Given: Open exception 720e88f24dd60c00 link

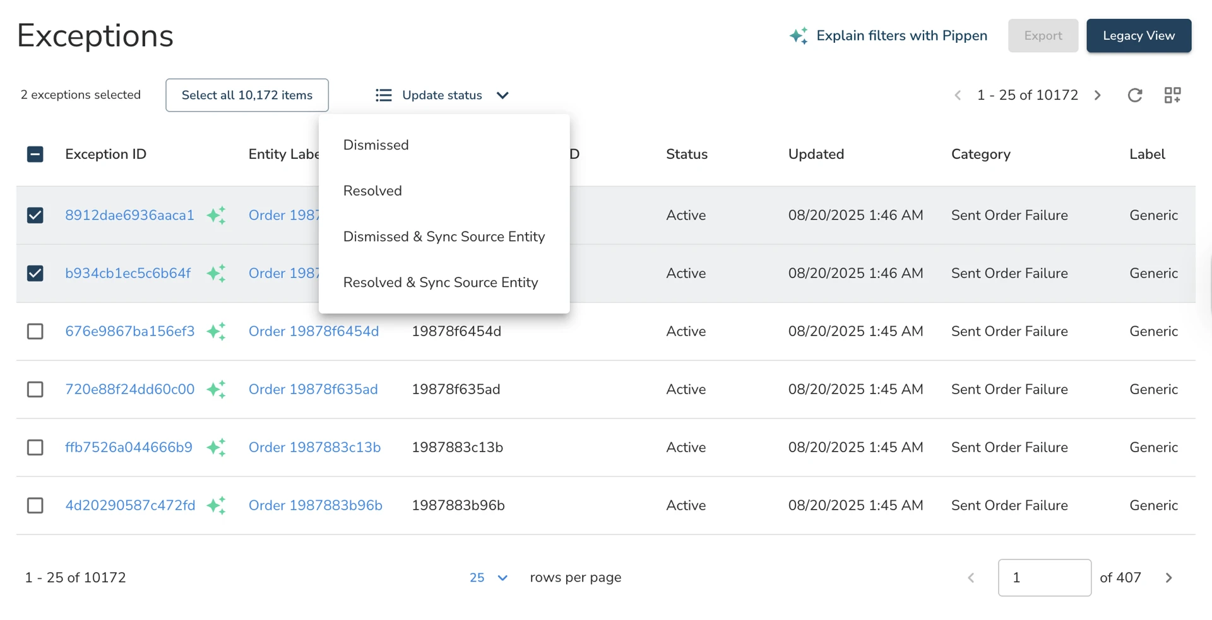Looking at the screenshot, I should (x=129, y=389).
